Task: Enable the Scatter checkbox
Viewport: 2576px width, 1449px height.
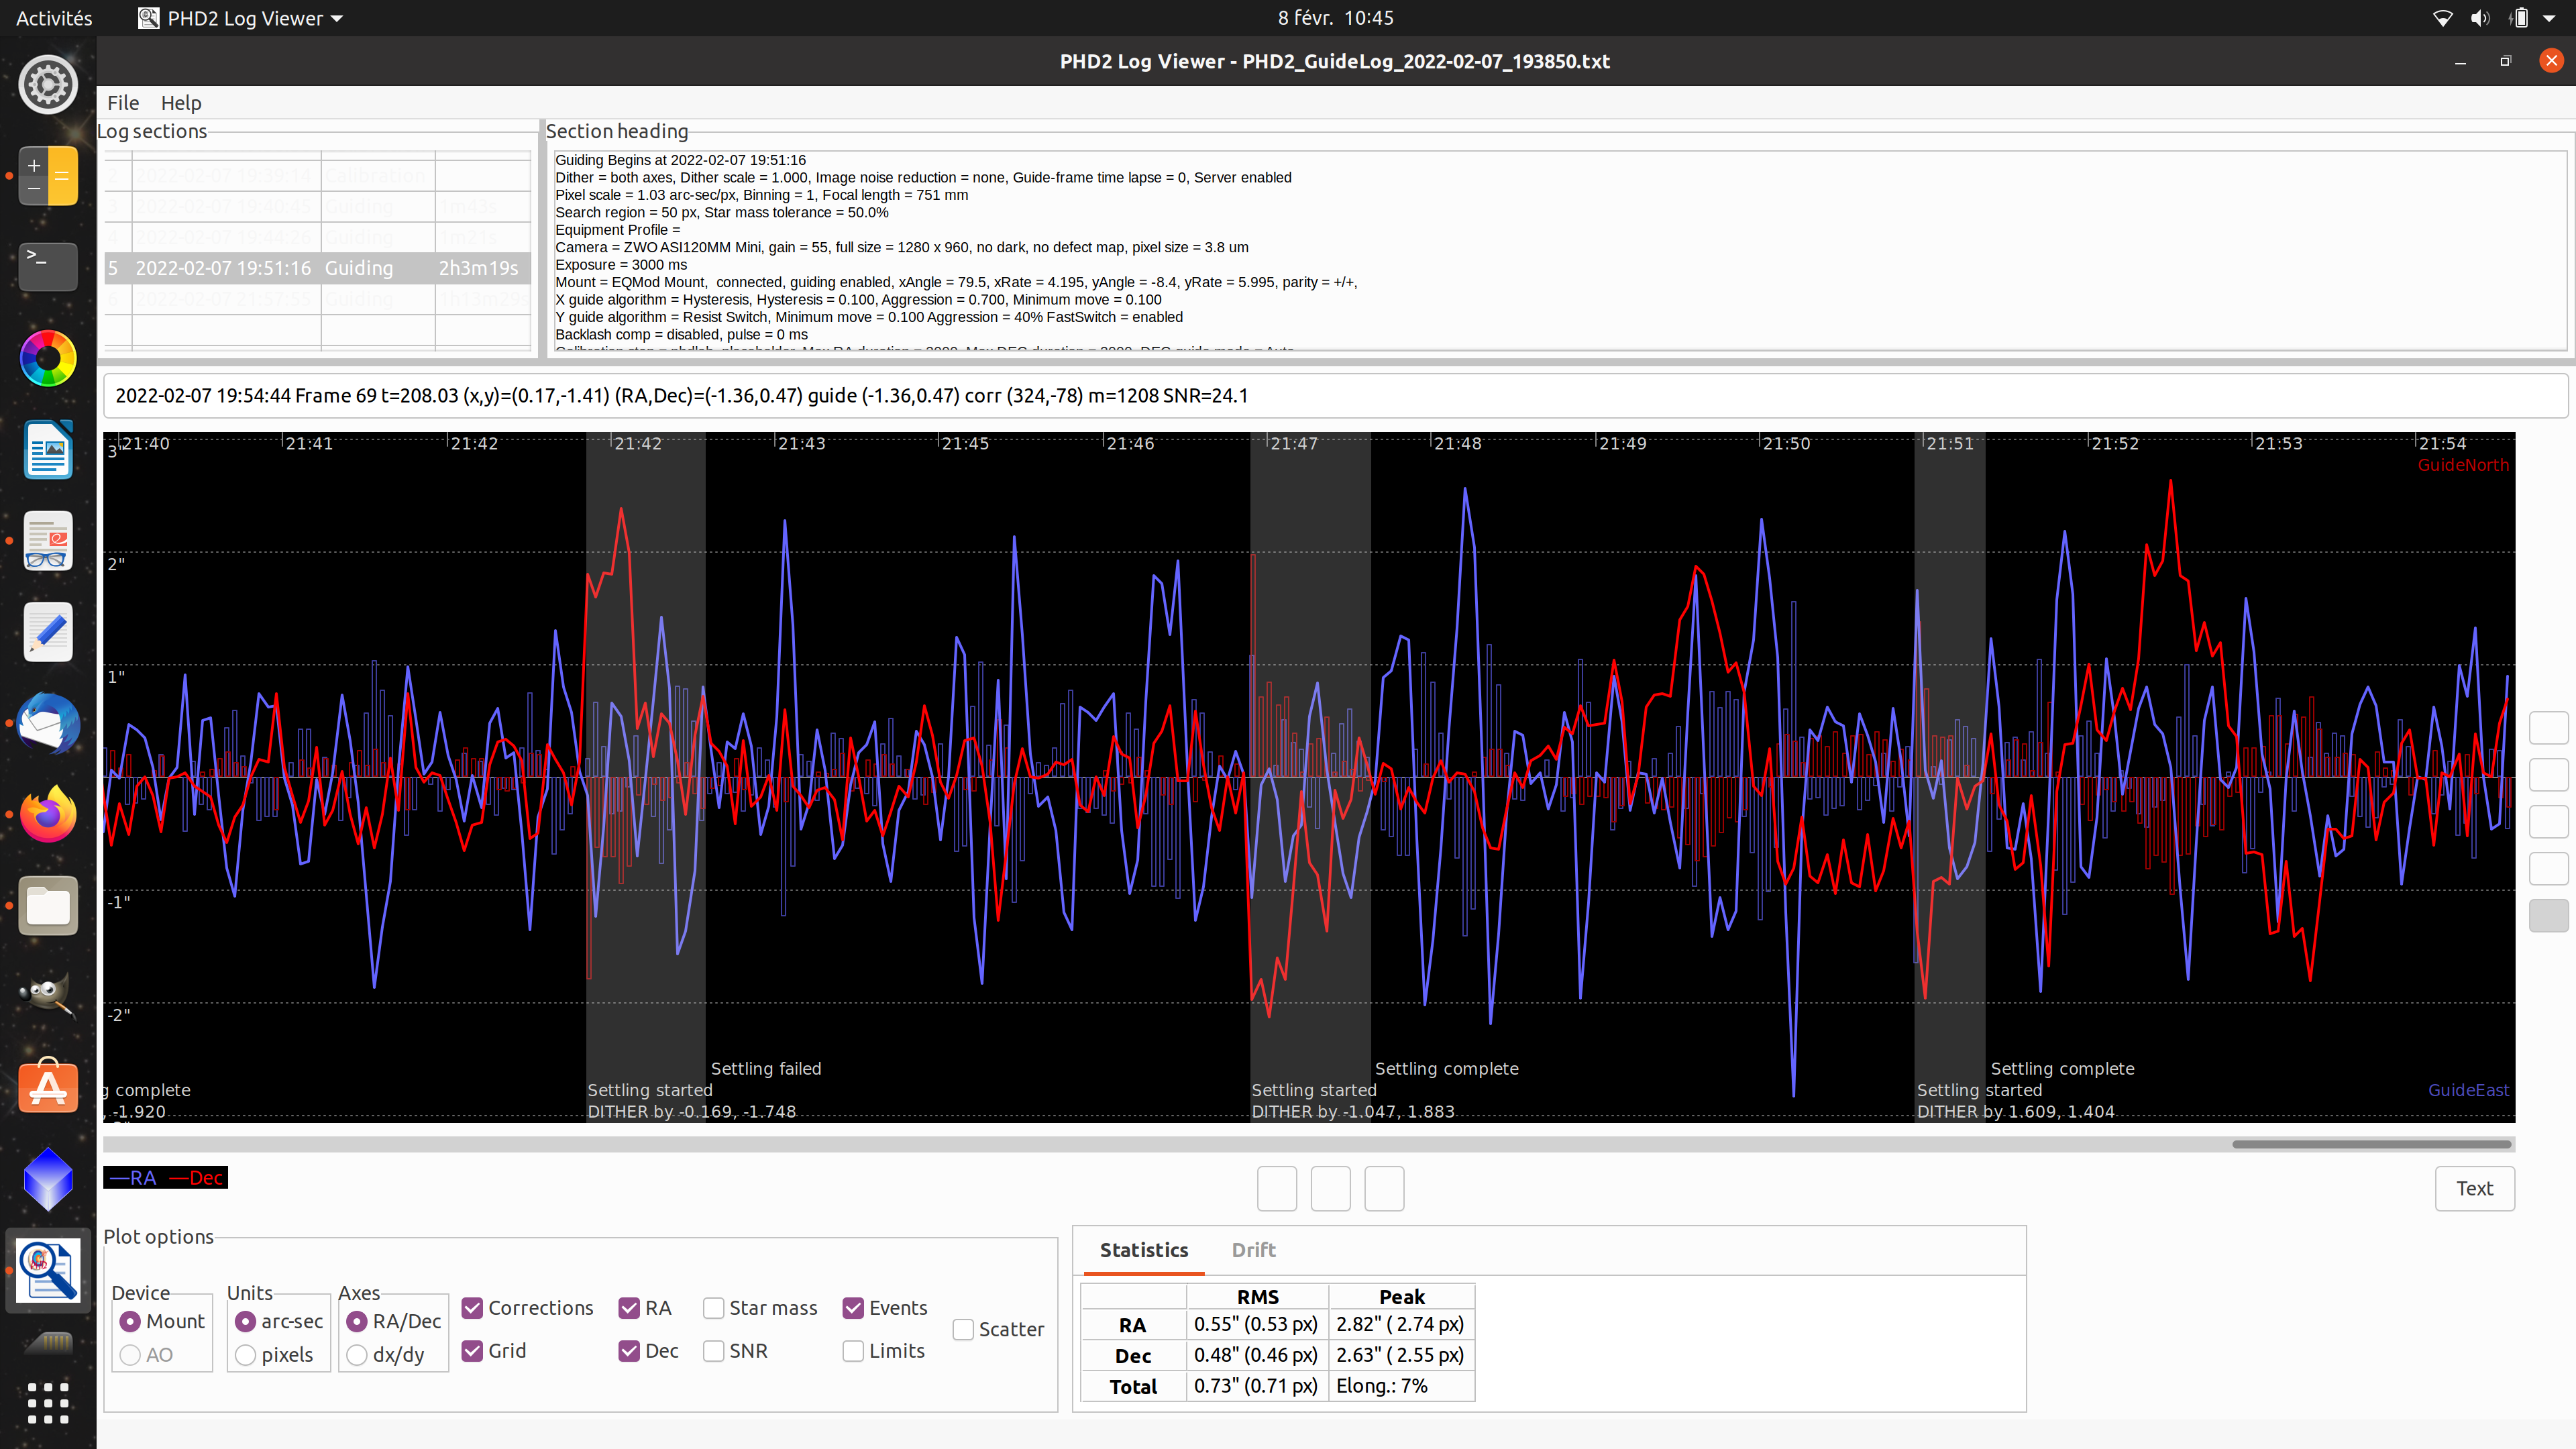Action: (963, 1329)
